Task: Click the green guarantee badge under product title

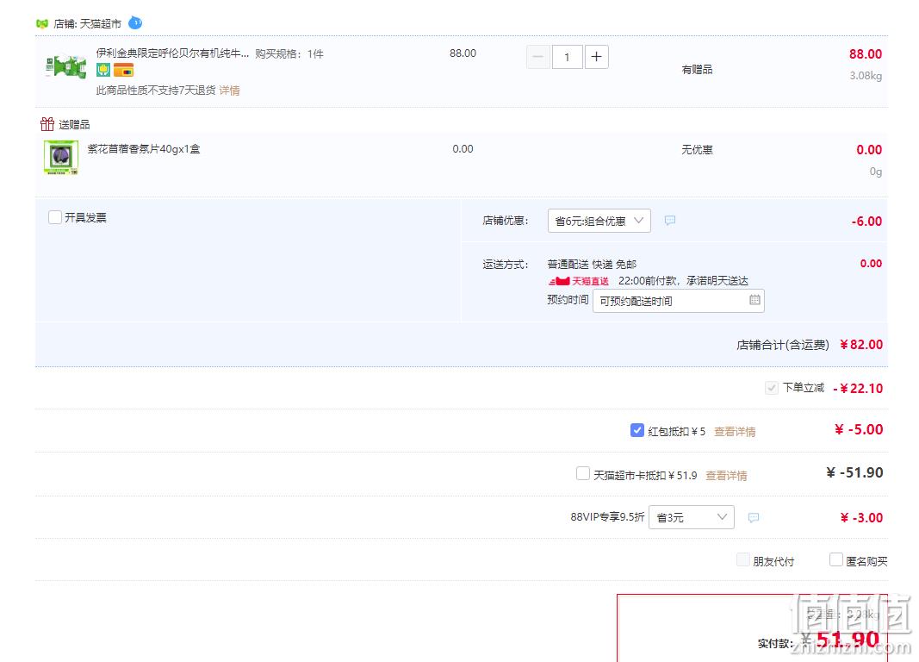Action: 103,71
